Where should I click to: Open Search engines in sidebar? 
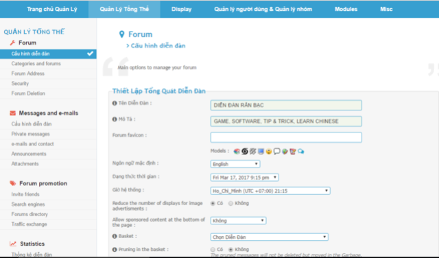pos(28,204)
